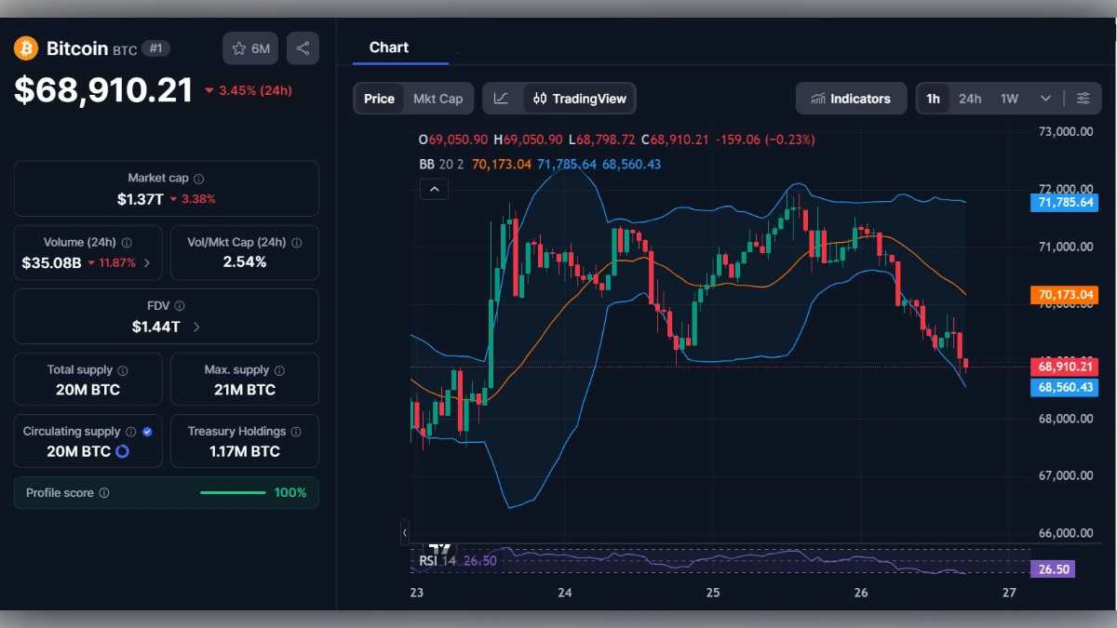Open chart display settings via the sliders icon
This screenshot has width=1117, height=628.
pyautogui.click(x=1083, y=98)
